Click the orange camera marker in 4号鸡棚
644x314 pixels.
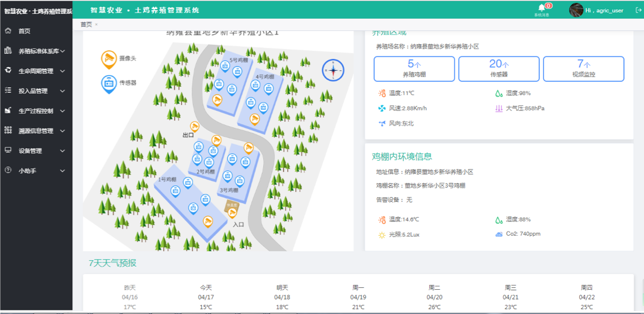[x=255, y=119]
